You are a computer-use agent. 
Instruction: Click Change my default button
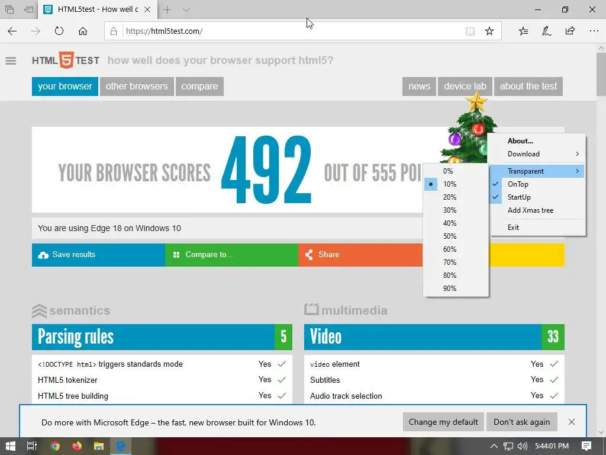[x=443, y=422]
